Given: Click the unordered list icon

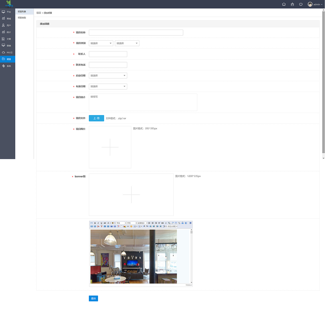Looking at the screenshot, I should click(140, 226).
